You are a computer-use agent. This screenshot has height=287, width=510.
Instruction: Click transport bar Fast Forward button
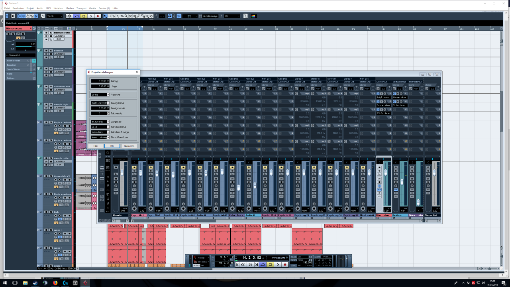tap(250, 265)
